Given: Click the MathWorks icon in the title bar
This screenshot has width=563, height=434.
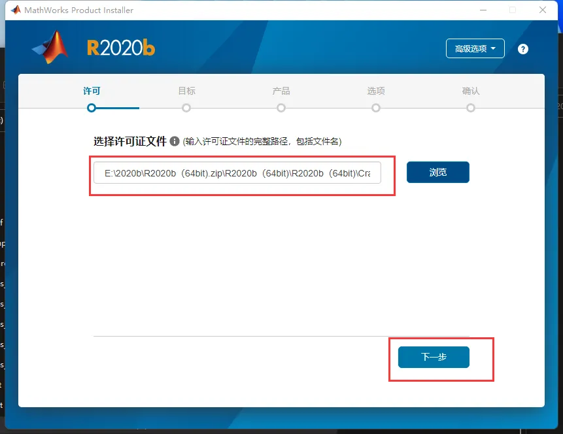Looking at the screenshot, I should 16,10.
